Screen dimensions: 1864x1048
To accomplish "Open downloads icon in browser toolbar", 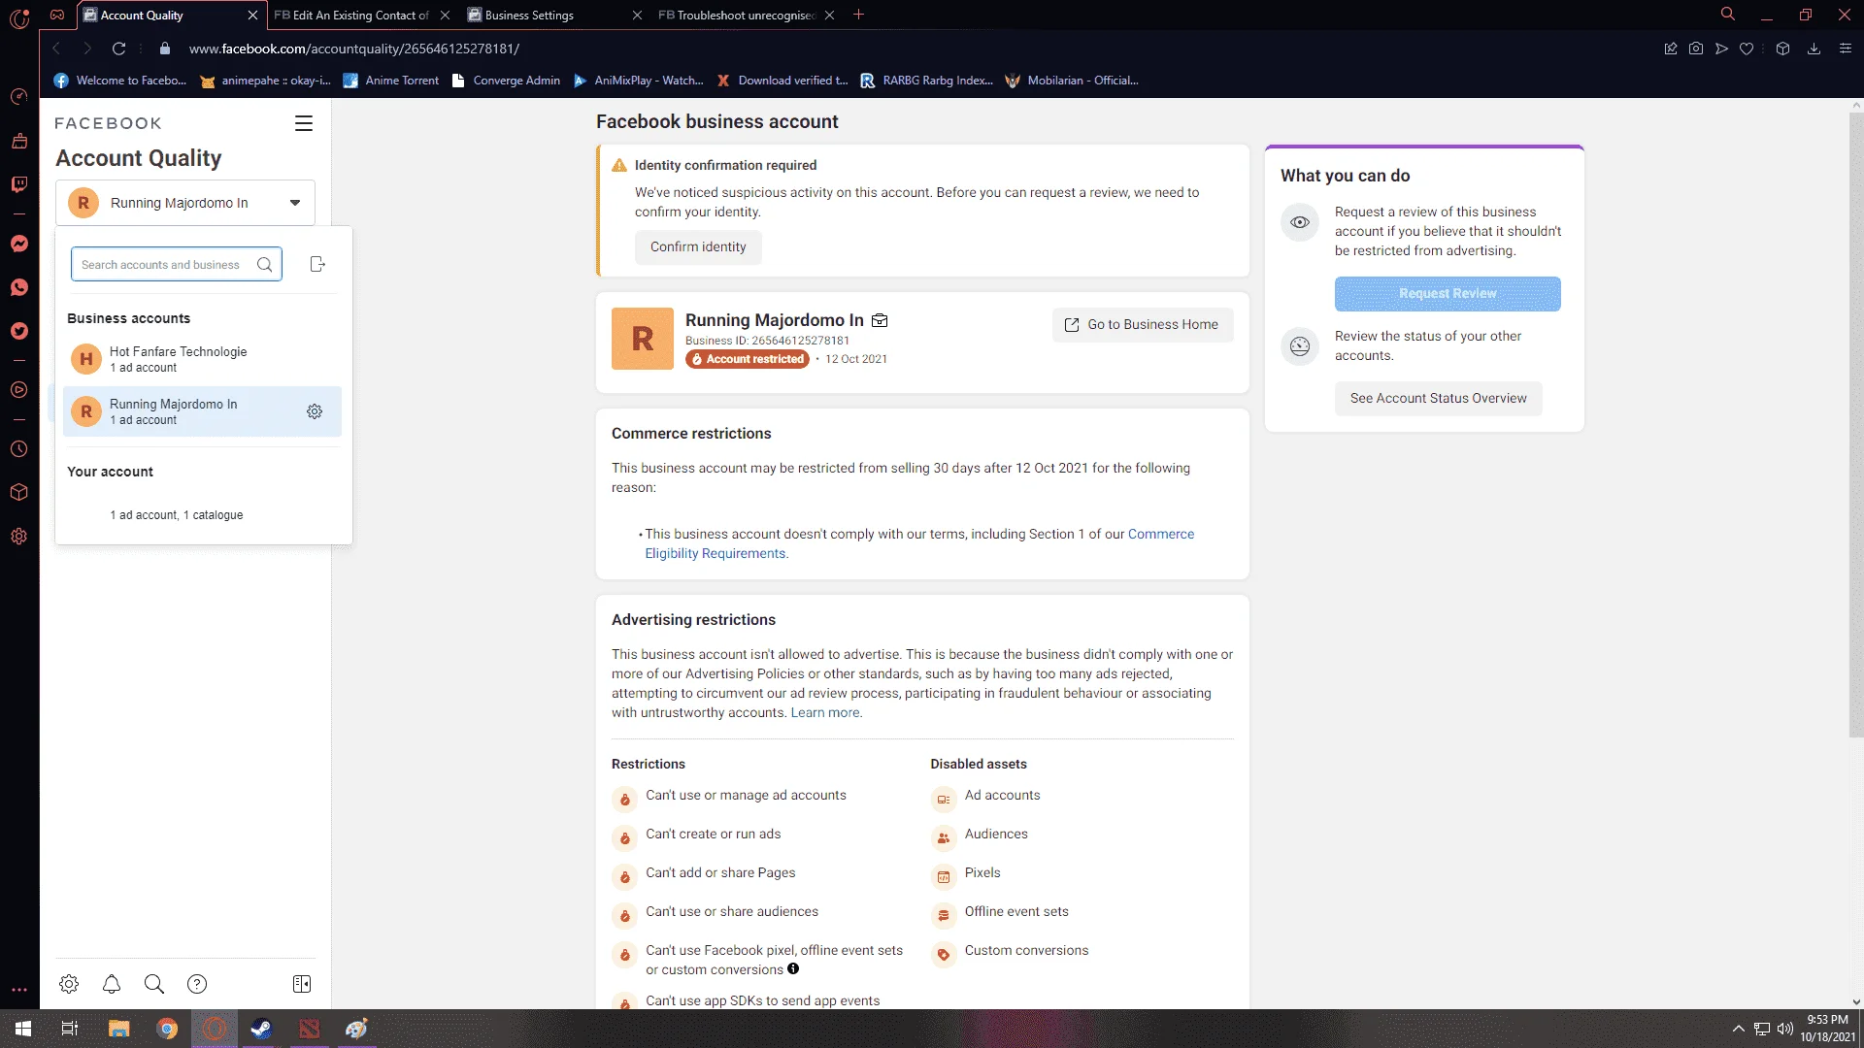I will click(1814, 49).
